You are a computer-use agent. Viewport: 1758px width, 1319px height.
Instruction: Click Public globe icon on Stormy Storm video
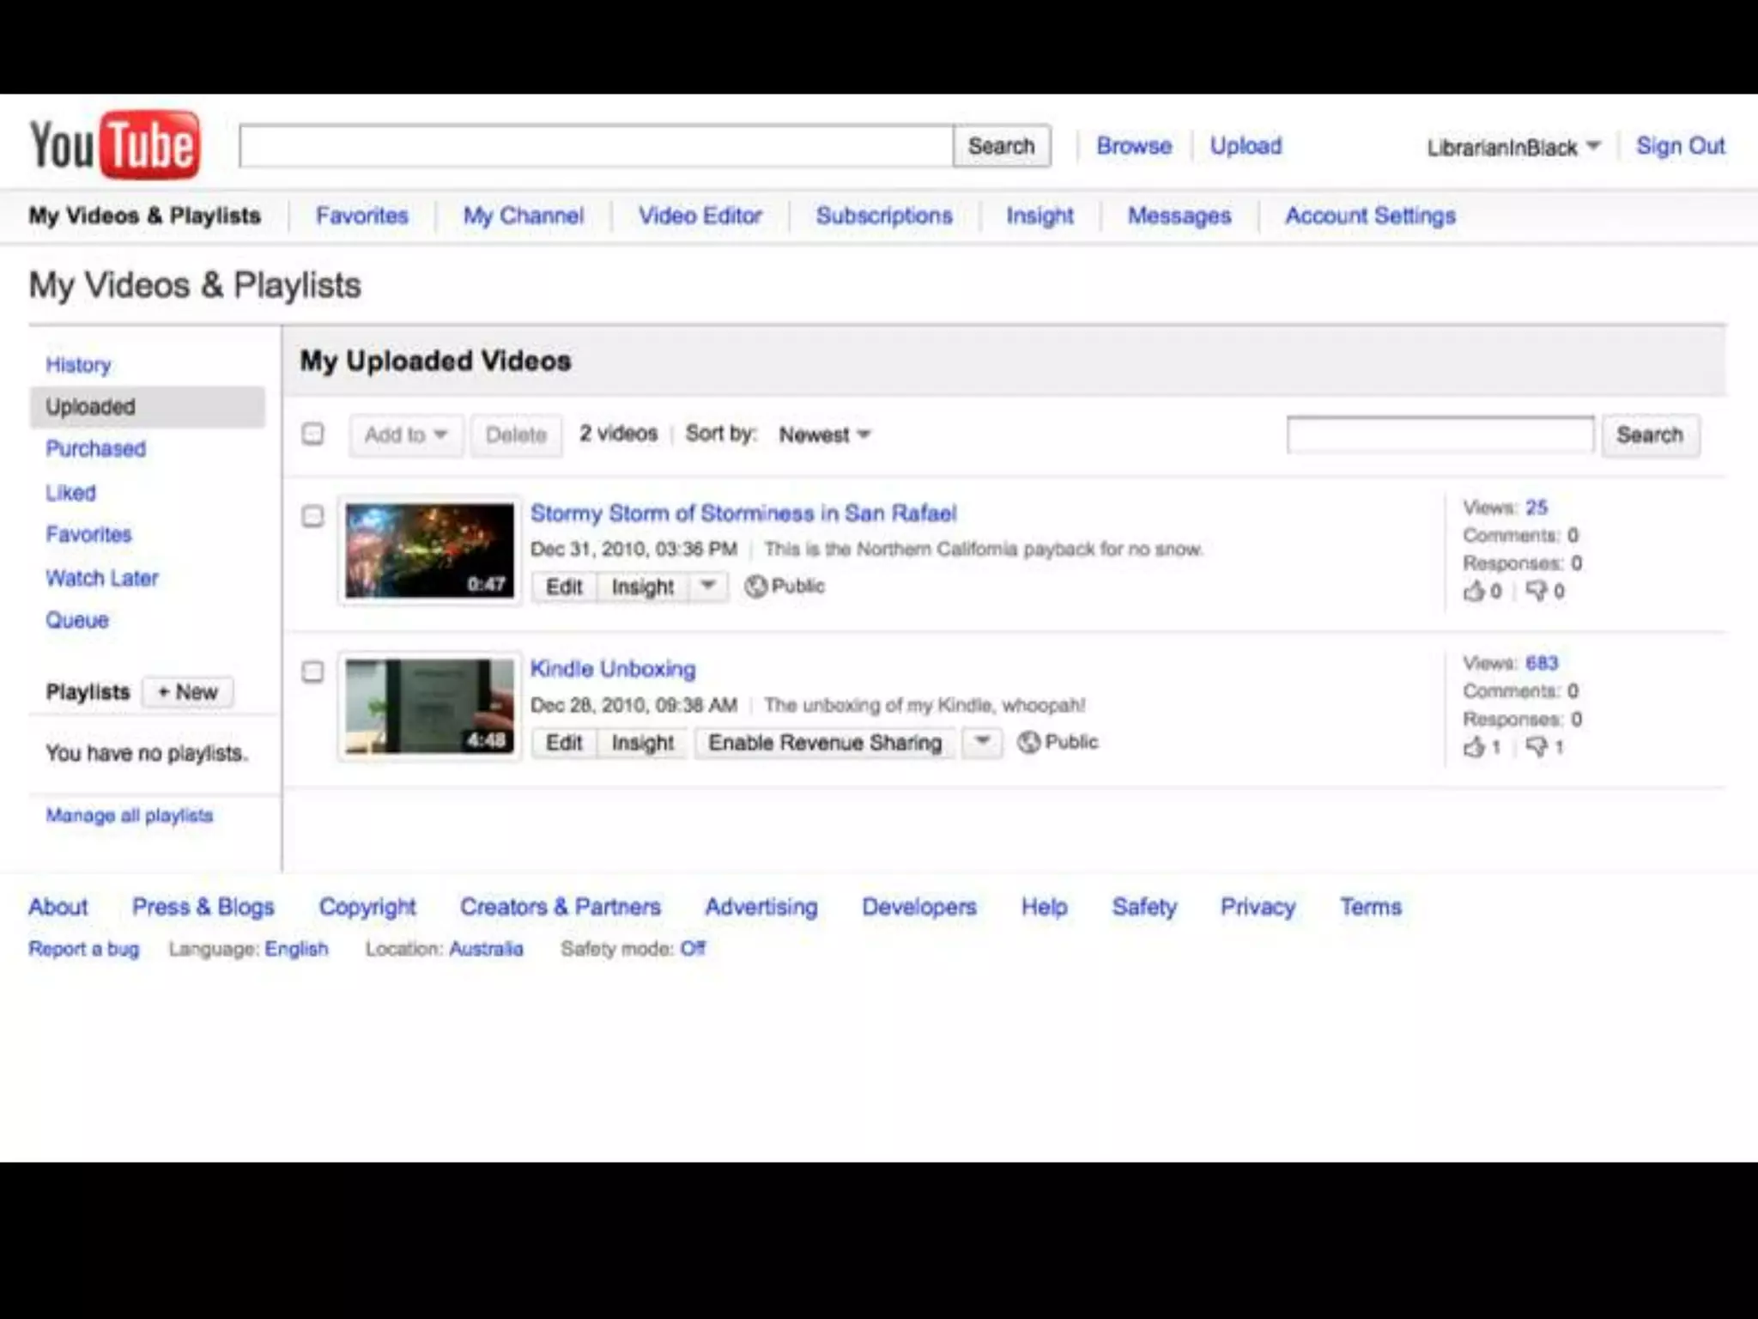[755, 587]
